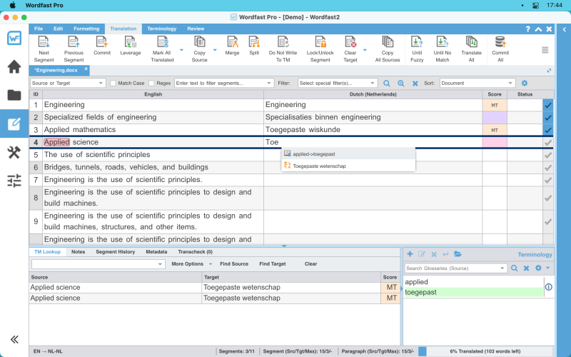Click Until Fuzzy translate icon
571x357 pixels.
tap(417, 43)
